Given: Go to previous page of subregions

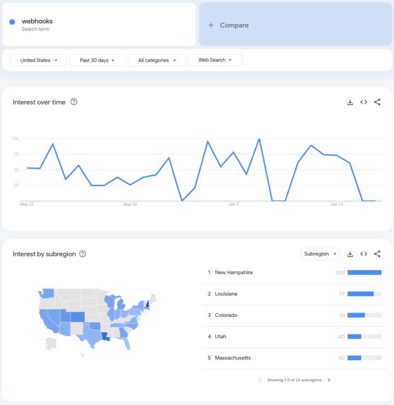Looking at the screenshot, I should pos(260,380).
